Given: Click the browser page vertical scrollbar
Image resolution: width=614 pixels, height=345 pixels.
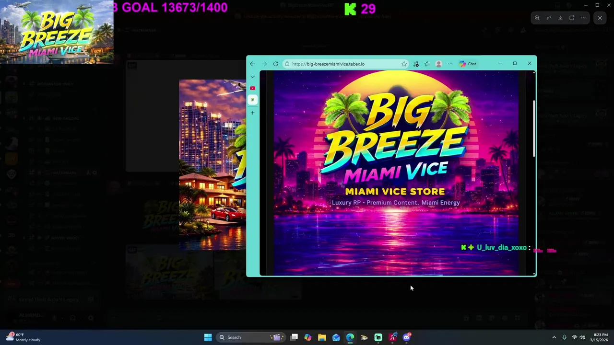Looking at the screenshot, I should [x=534, y=128].
